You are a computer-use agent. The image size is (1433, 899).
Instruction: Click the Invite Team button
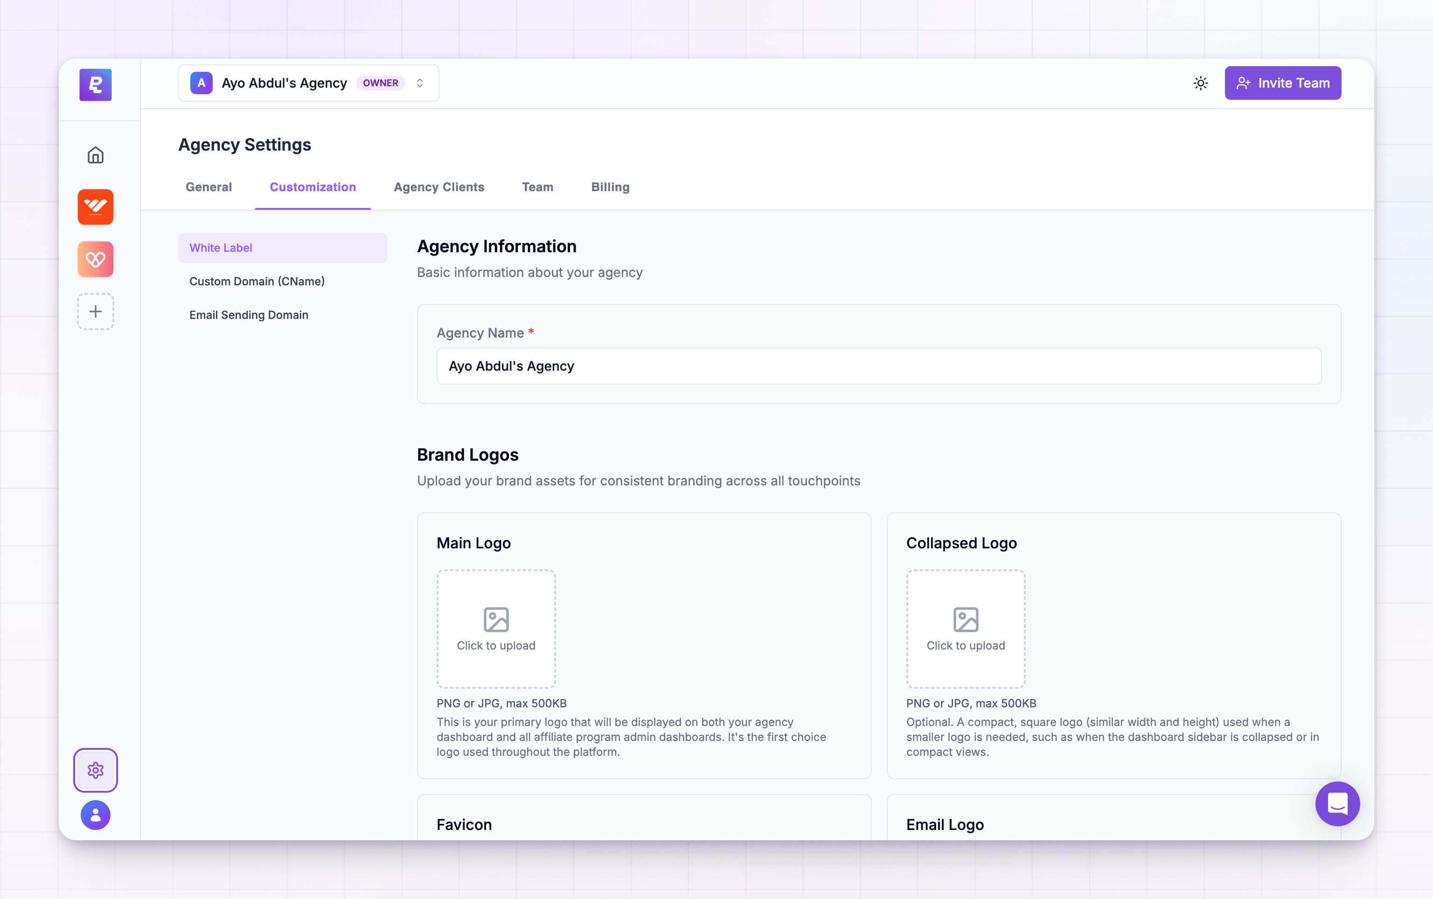(1282, 83)
